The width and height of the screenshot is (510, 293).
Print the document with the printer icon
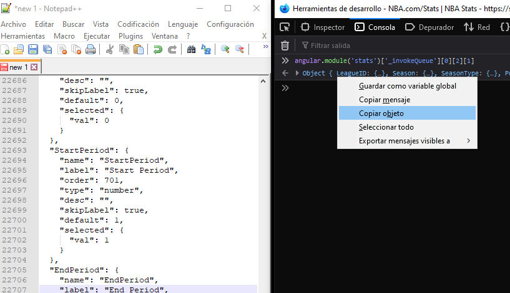[x=91, y=49]
